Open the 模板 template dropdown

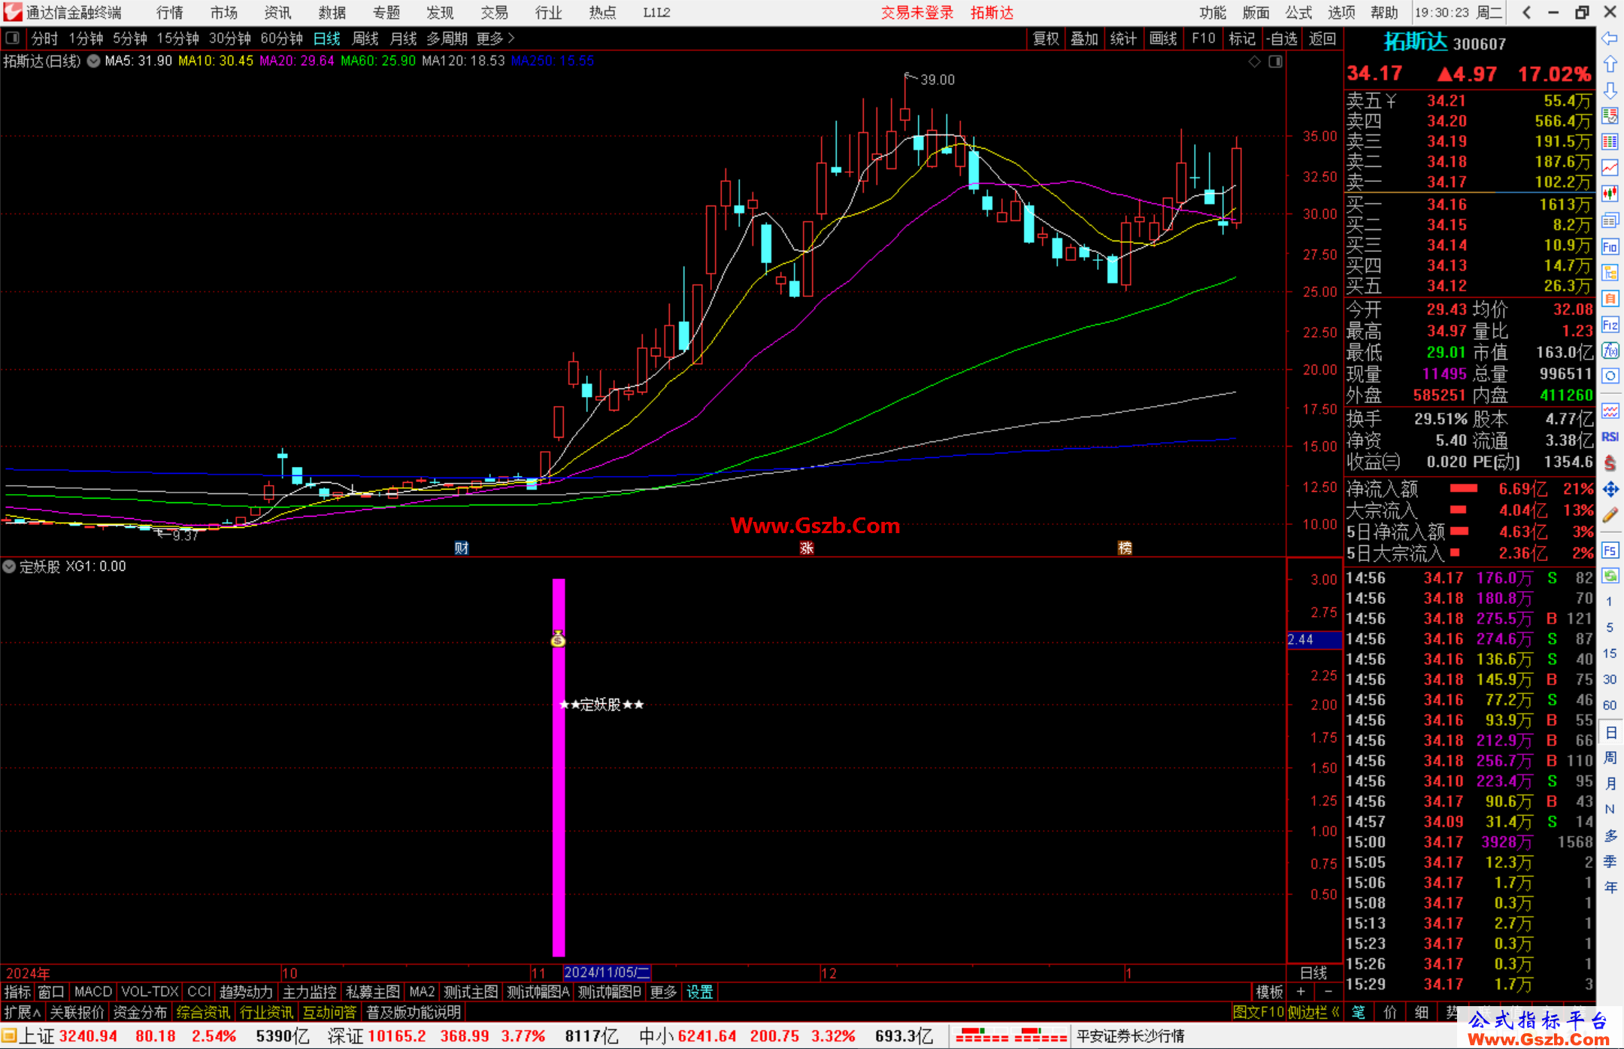tap(1269, 993)
